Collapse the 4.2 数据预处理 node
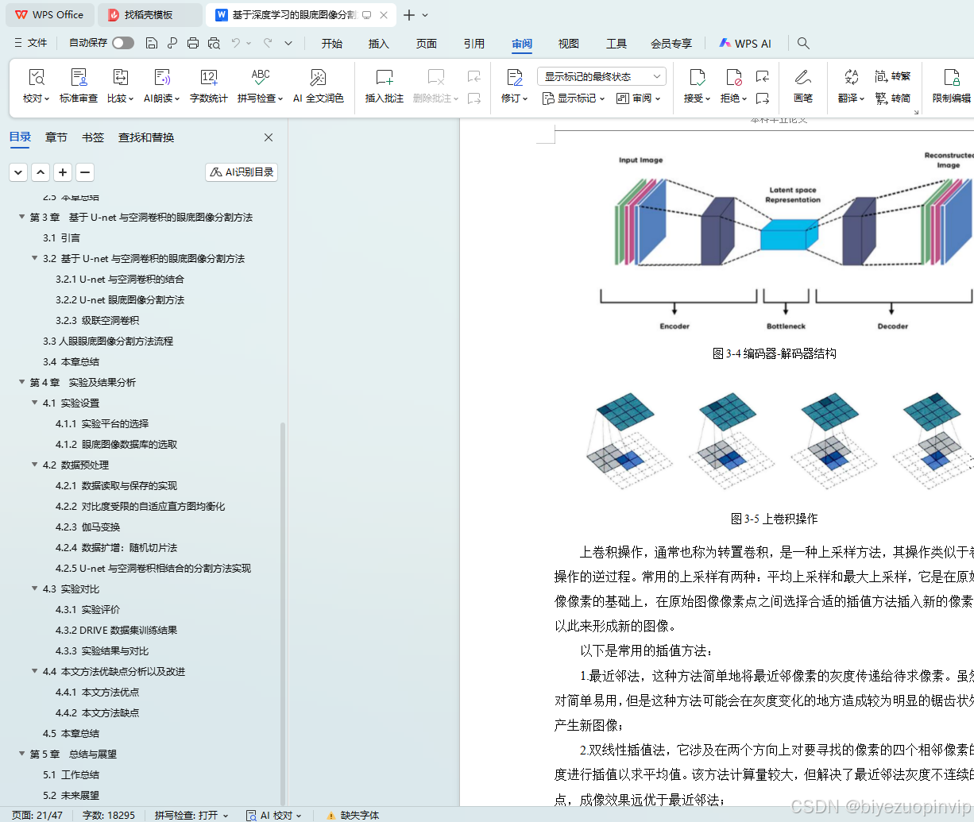Image resolution: width=974 pixels, height=822 pixels. coord(35,465)
